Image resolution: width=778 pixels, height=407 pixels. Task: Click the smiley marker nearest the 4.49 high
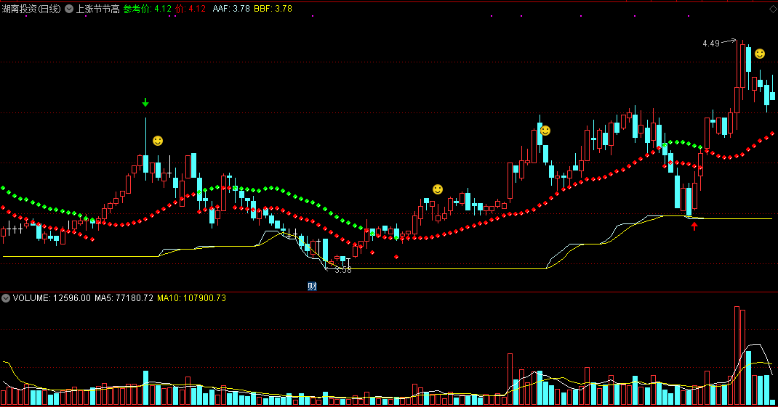point(760,54)
